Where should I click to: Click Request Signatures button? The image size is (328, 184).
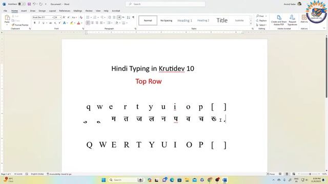coord(292,20)
